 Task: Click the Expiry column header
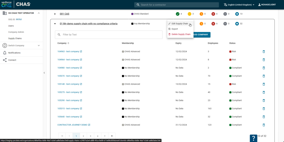[178, 43]
